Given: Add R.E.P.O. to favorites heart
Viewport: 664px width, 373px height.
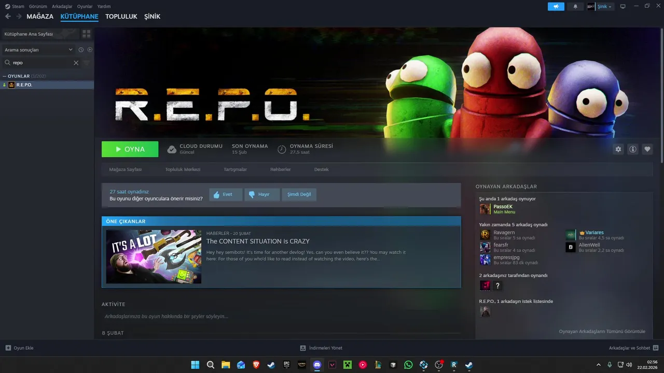Looking at the screenshot, I should click(x=647, y=149).
